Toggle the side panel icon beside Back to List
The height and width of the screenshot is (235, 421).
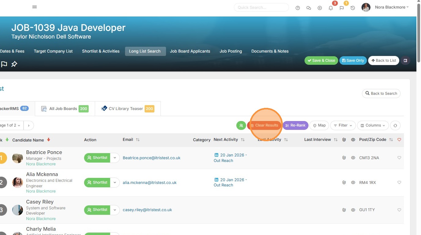point(405,61)
